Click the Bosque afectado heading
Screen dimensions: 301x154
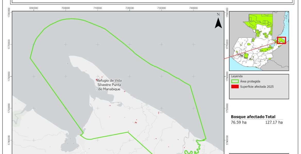coord(247,117)
